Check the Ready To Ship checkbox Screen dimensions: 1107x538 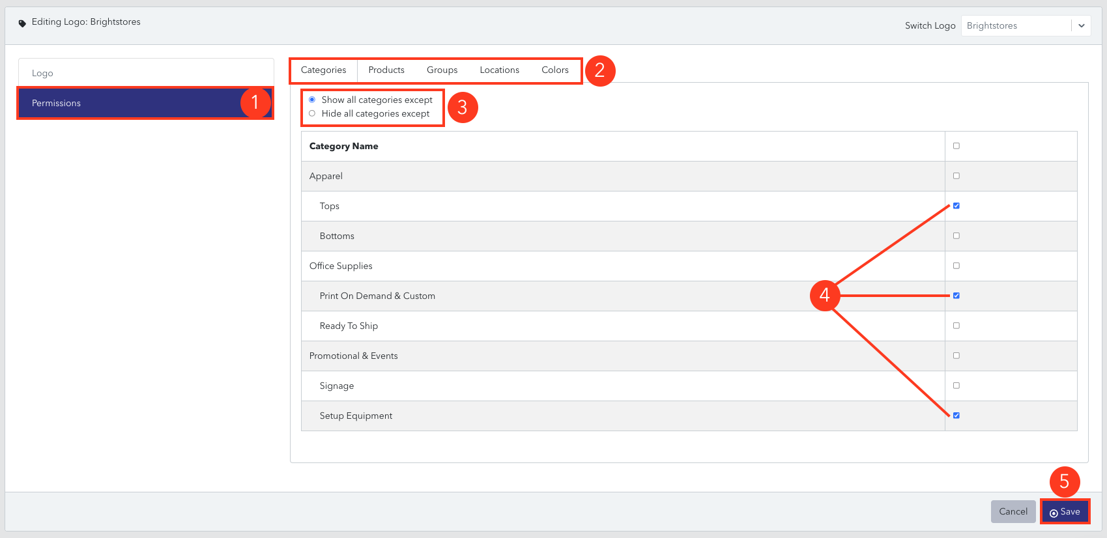click(956, 326)
